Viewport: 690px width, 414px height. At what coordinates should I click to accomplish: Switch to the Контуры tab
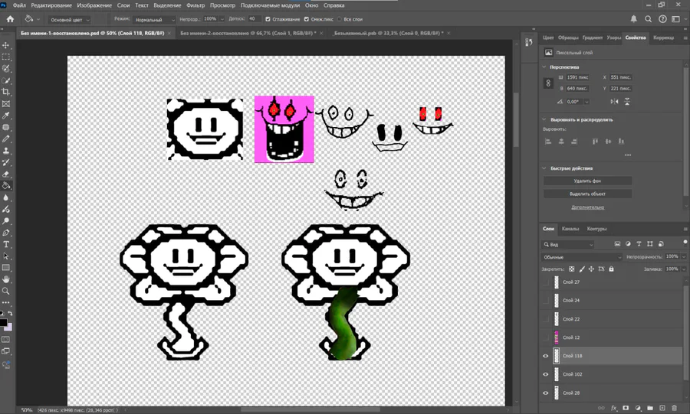[x=596, y=229]
